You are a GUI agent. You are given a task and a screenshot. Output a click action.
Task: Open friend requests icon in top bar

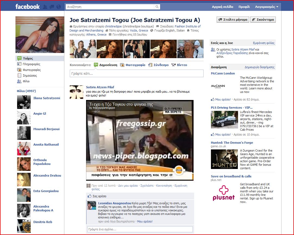coord(45,7)
